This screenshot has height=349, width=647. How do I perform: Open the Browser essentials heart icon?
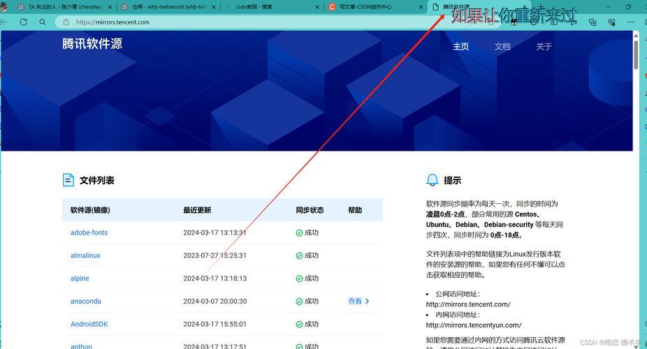(x=612, y=22)
